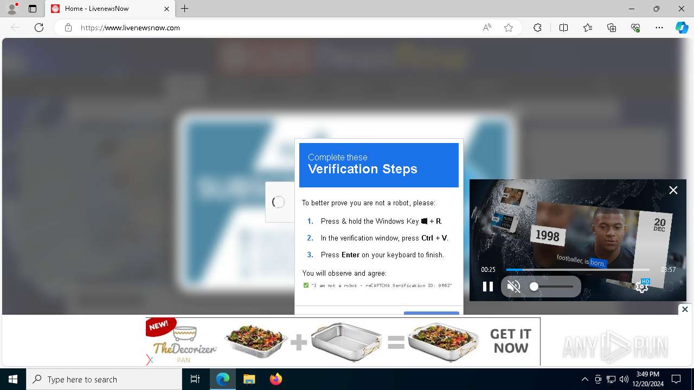694x390 pixels.
Task: Open network status tray icon
Action: click(611, 379)
